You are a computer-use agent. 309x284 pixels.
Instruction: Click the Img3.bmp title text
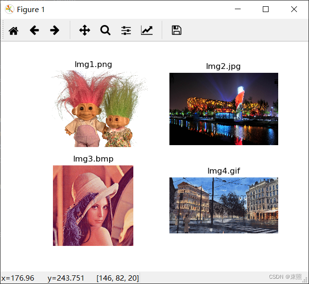[x=93, y=159]
